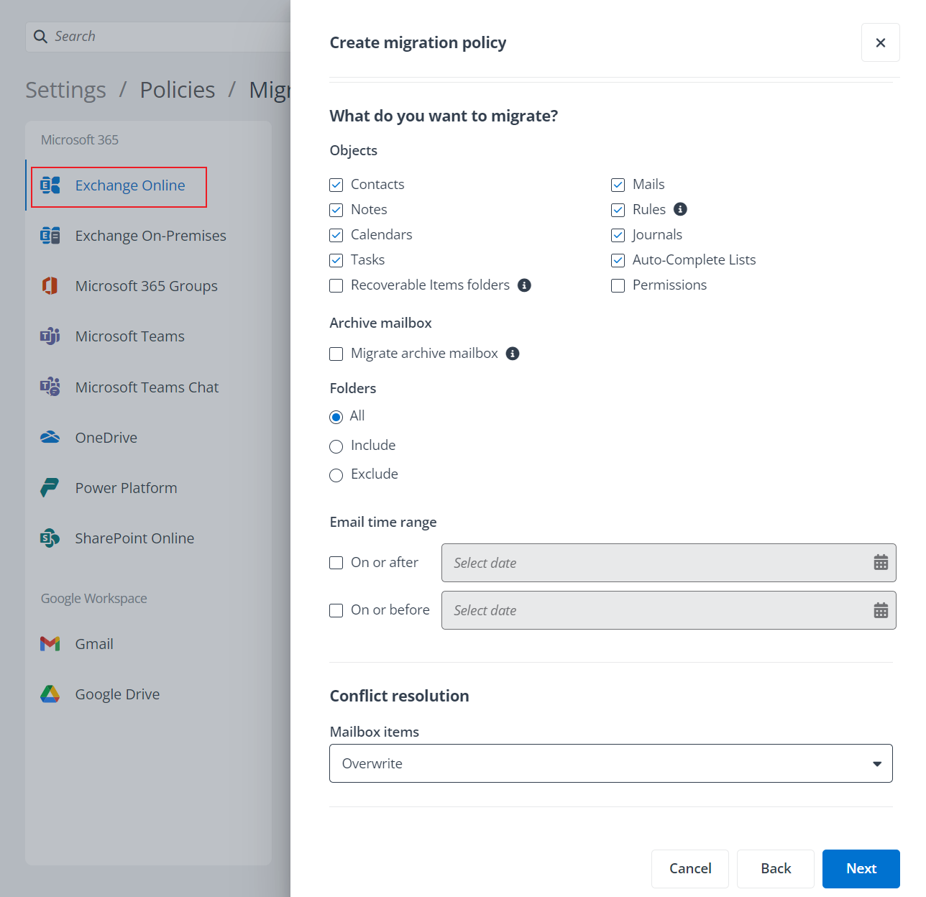926x897 pixels.
Task: Open OneDrive from the sidebar icon
Action: point(49,437)
